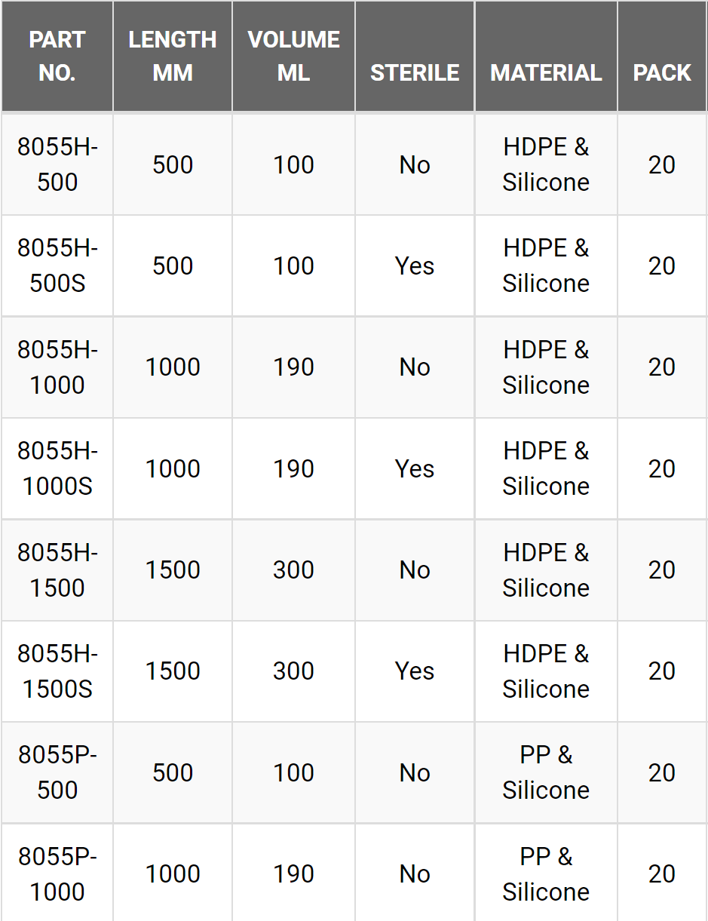708x921 pixels.
Task: Click part number 8055H-500
Action: [57, 164]
